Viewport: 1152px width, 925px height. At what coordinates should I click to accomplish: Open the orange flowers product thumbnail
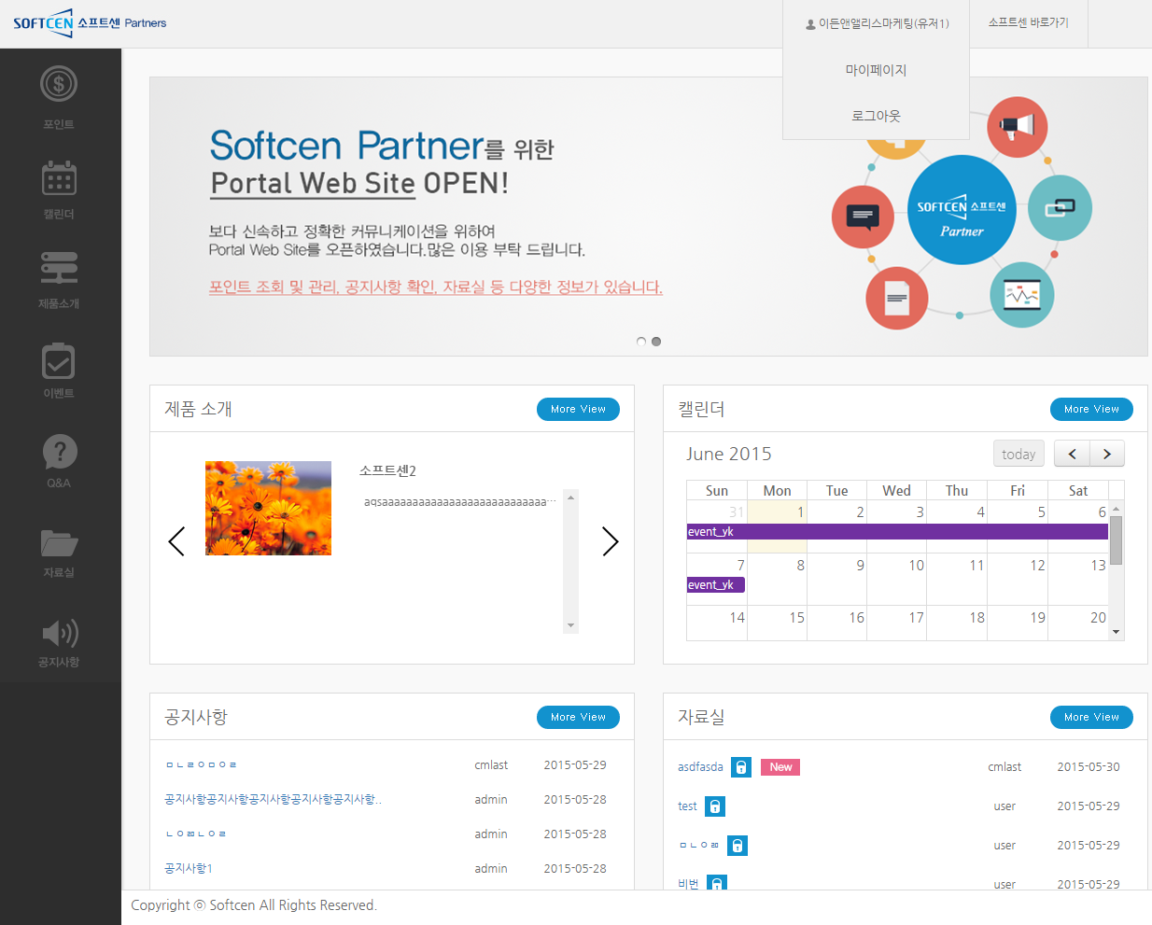(x=268, y=509)
